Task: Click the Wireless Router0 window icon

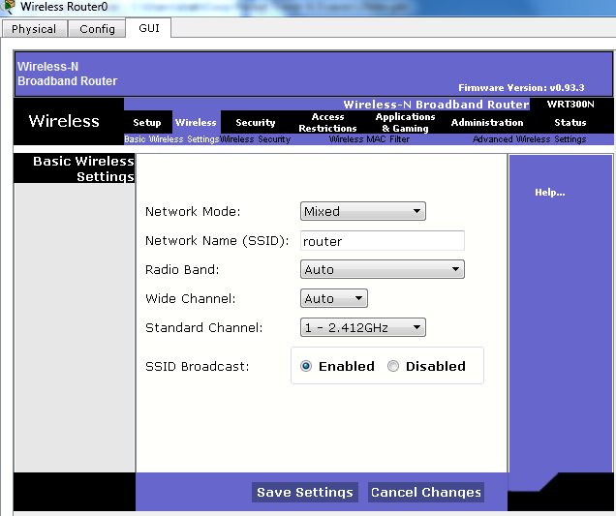Action: coord(9,7)
